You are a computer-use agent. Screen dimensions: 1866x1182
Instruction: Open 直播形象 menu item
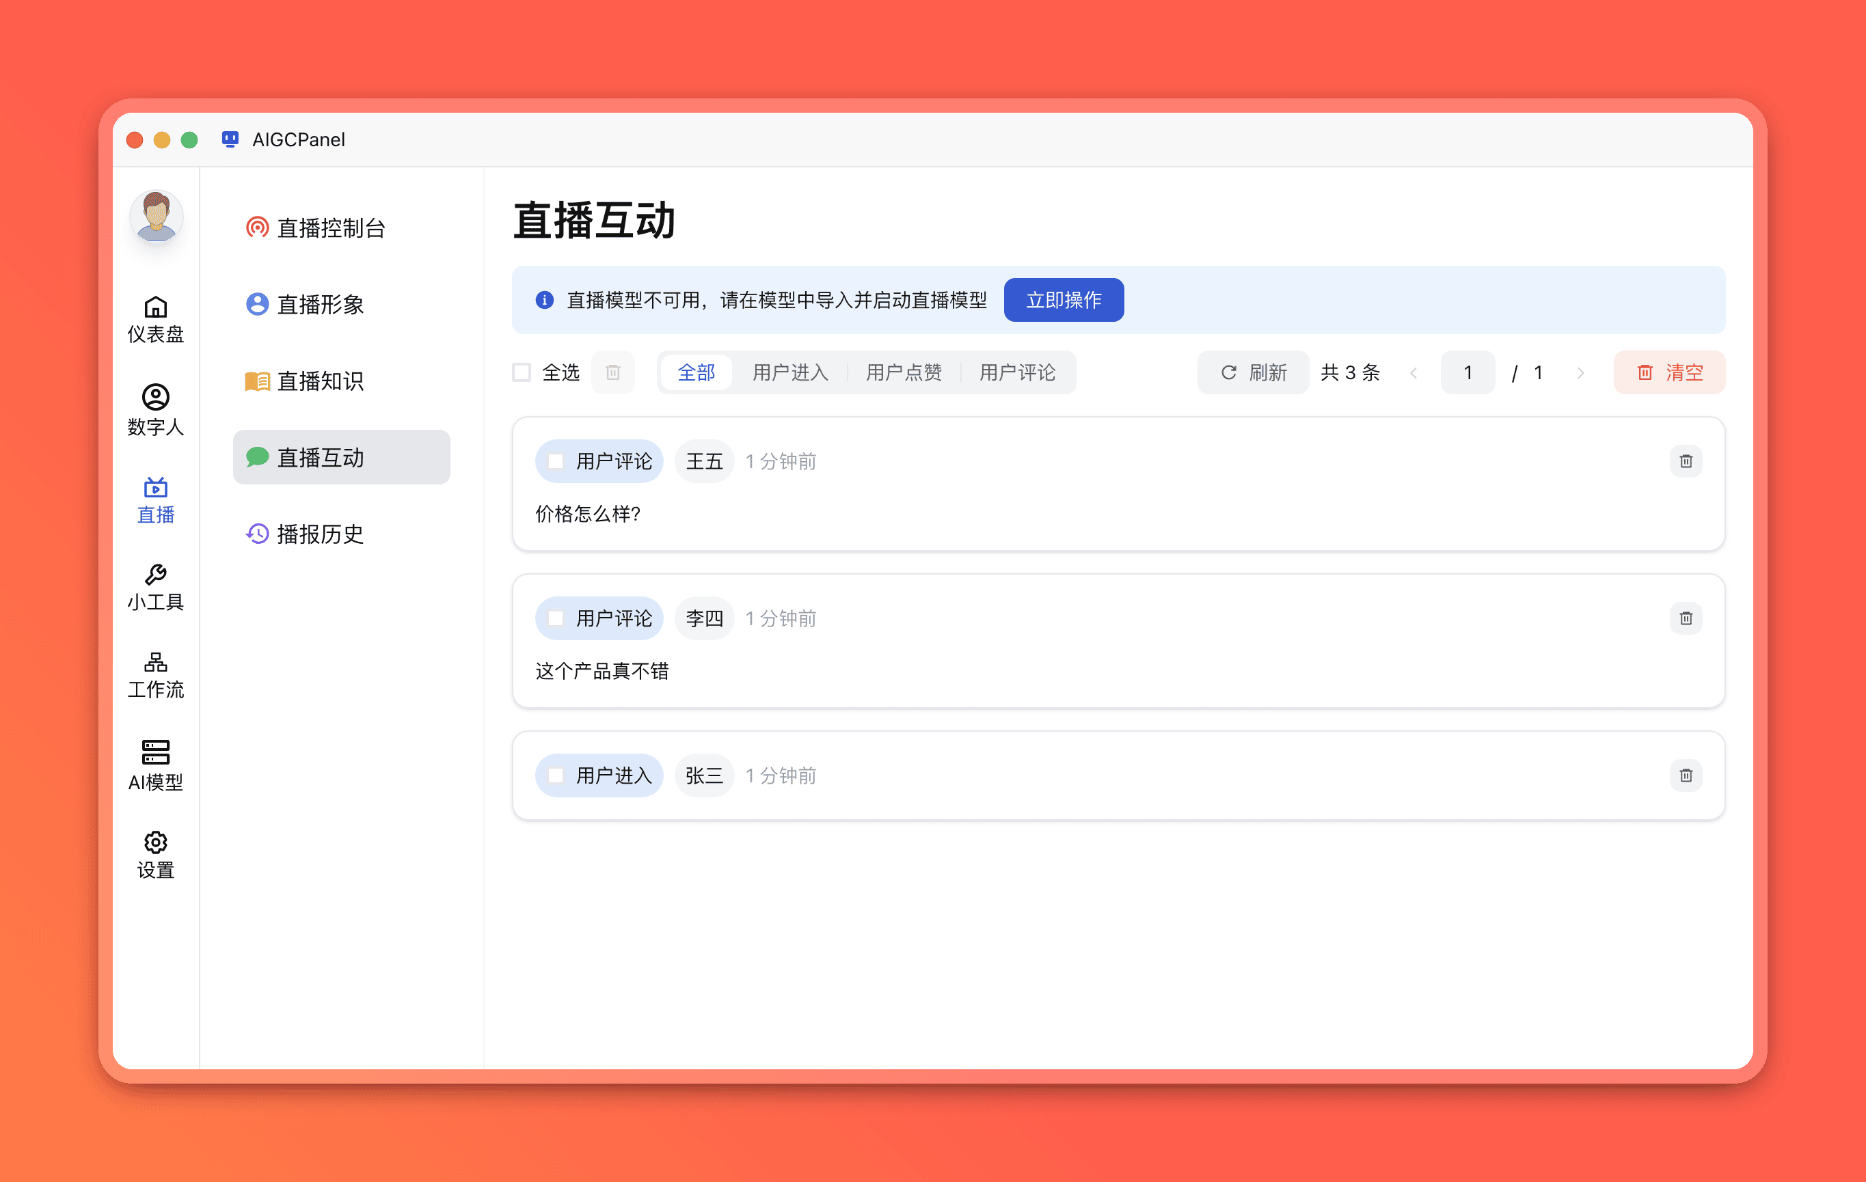pyautogui.click(x=342, y=305)
